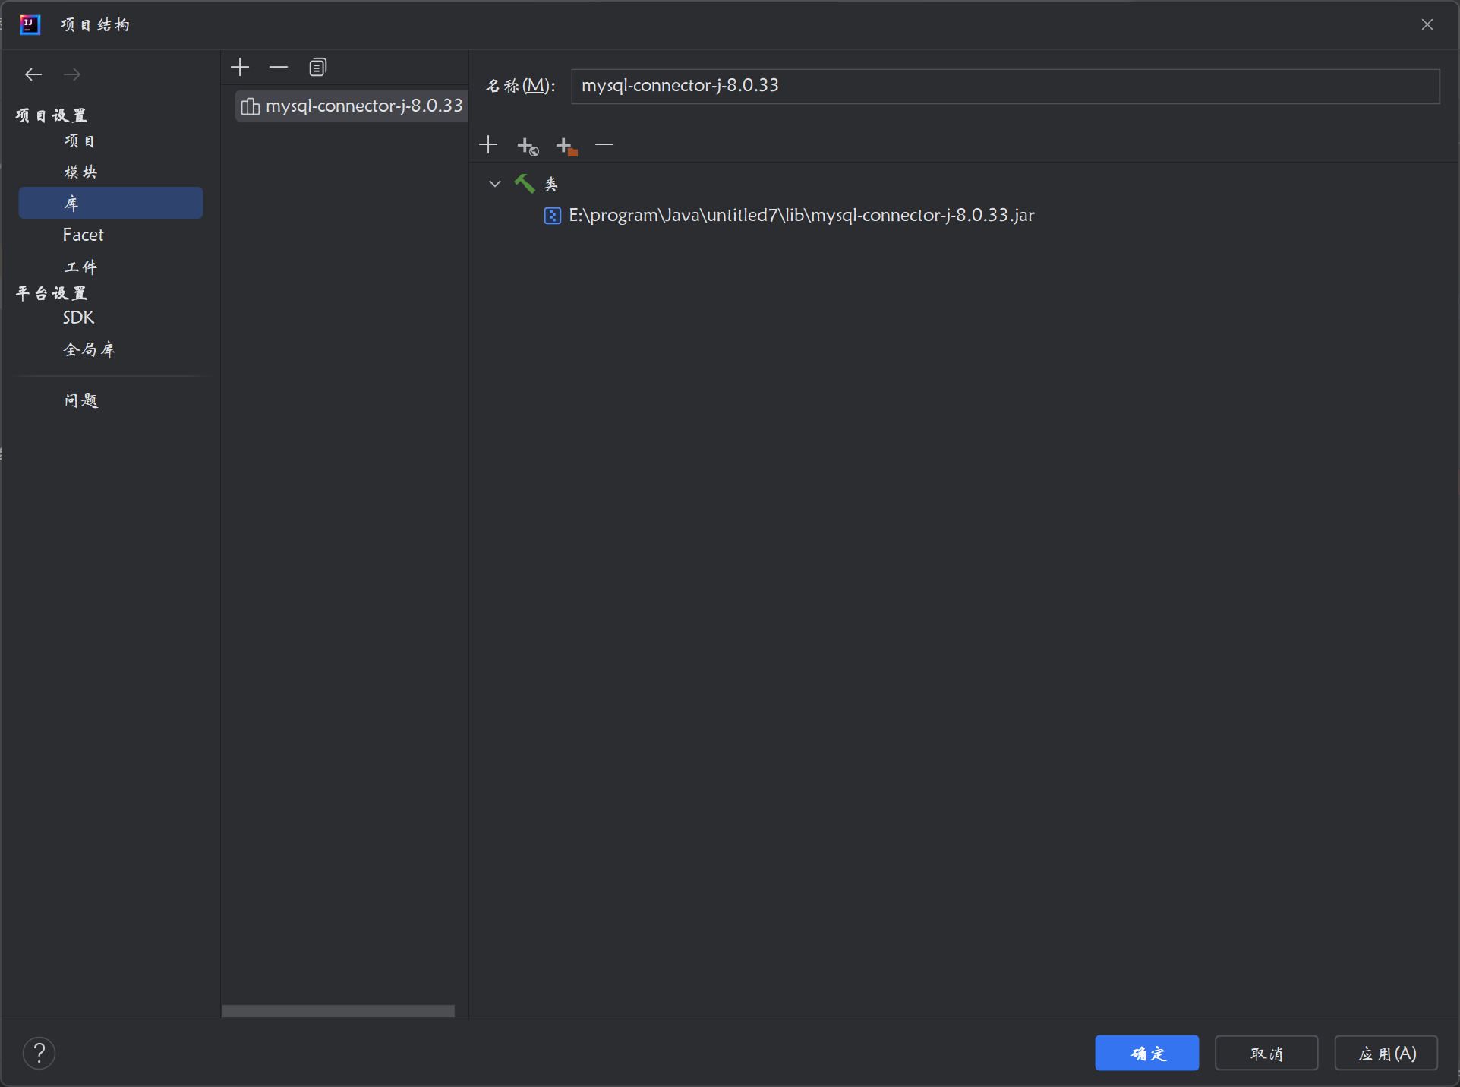Viewport: 1460px width, 1087px height.
Task: Remove selected root from the library
Action: 604,144
